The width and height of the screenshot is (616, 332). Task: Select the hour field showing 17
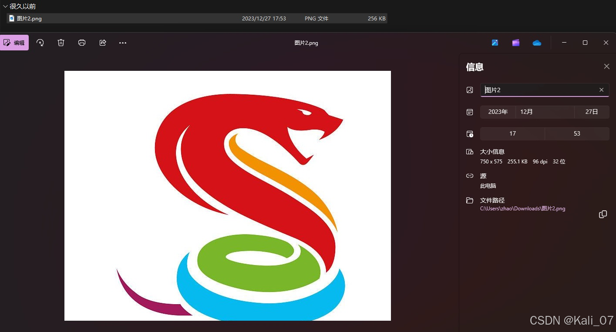[x=512, y=133]
